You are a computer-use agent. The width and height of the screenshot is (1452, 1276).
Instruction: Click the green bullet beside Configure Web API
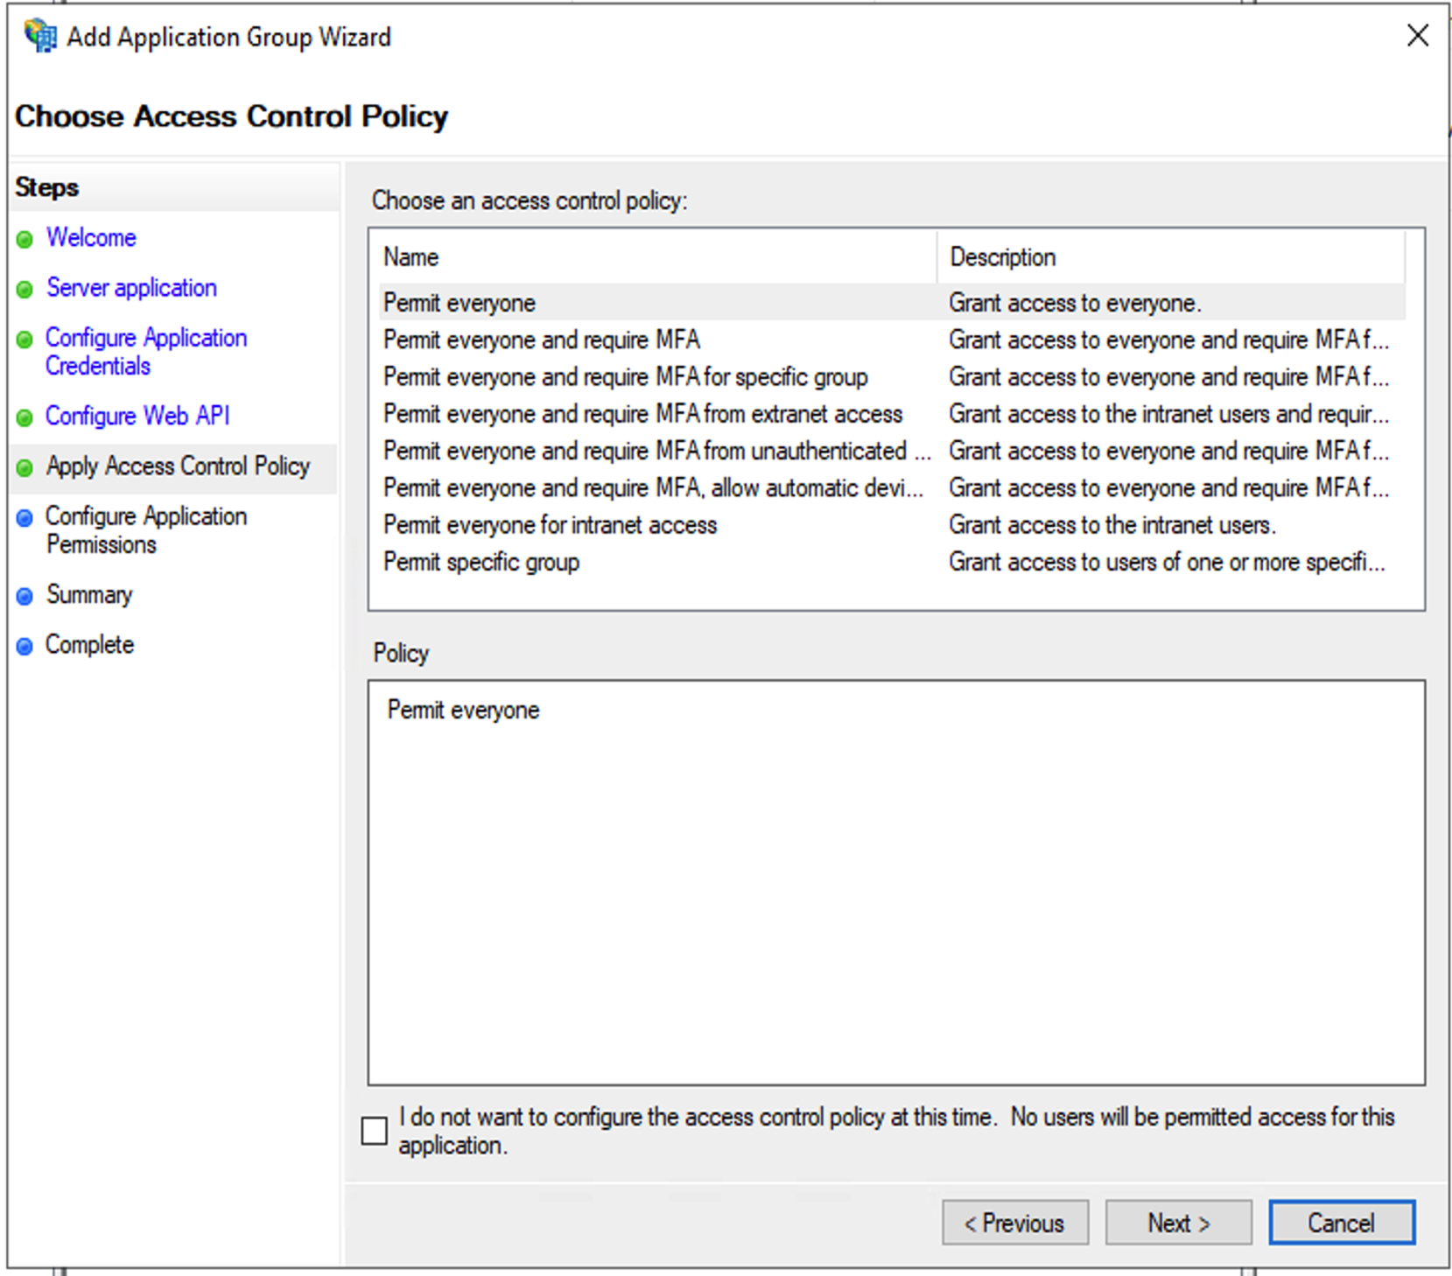coord(25,417)
